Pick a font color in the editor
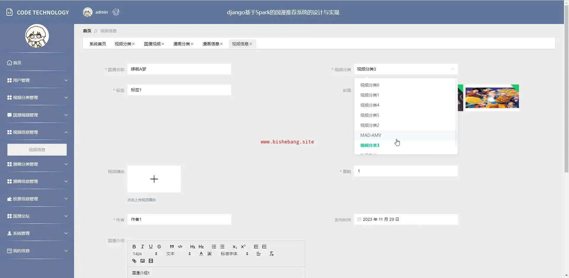 pos(201,254)
